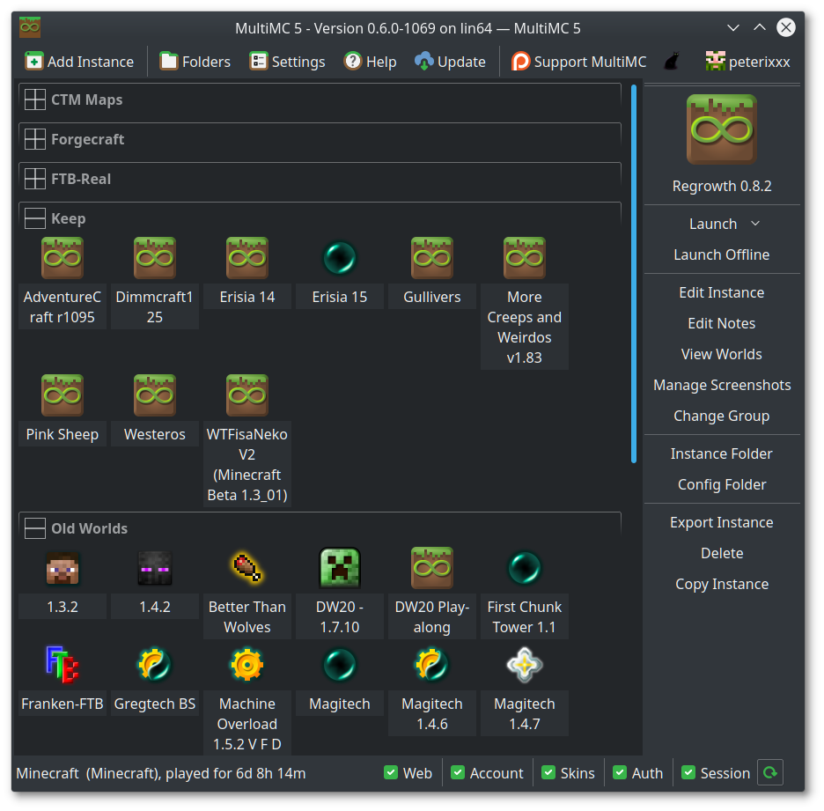Open MultiMC Settings via gear icon

(258, 61)
